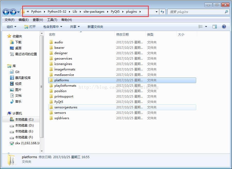Screen dimensions: 232x169
Task: Open the address bar history dropdown
Action: (x=156, y=12)
